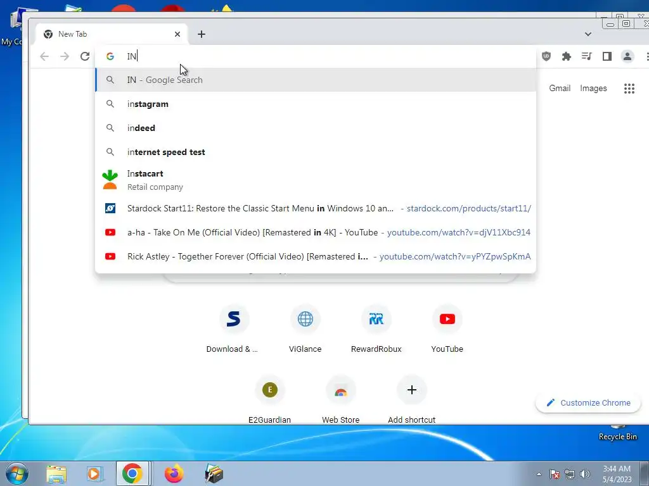Click the browser back arrow
Image resolution: width=649 pixels, height=486 pixels.
(x=44, y=56)
